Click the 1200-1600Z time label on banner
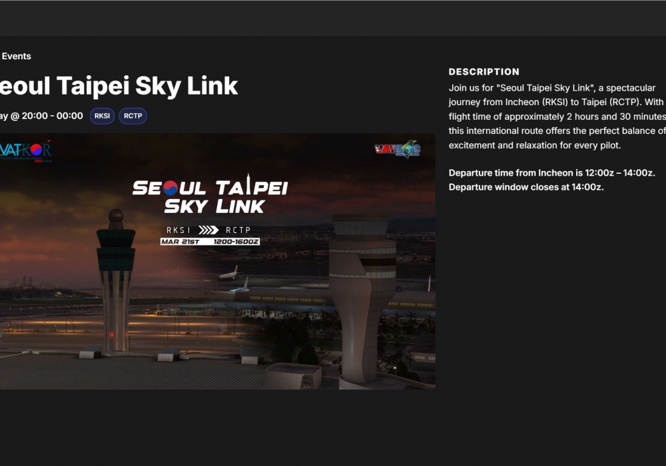The width and height of the screenshot is (666, 466). click(236, 241)
